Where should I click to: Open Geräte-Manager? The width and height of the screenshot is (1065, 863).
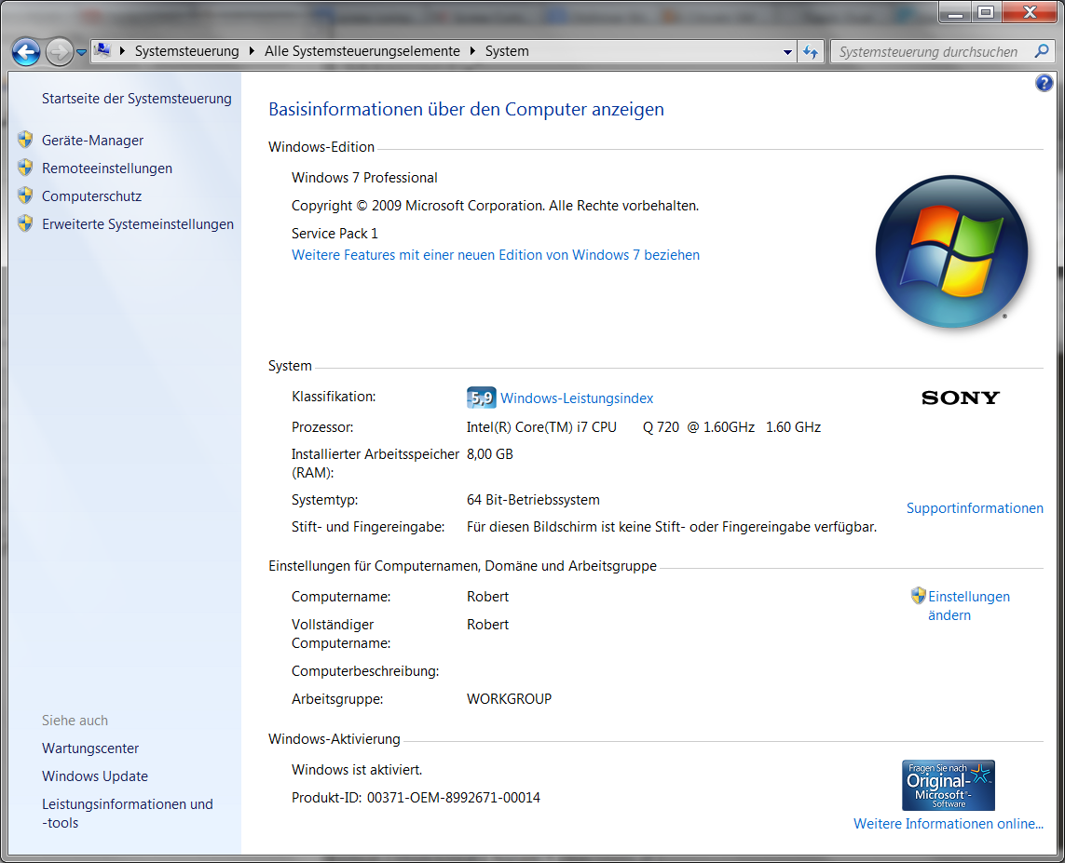click(92, 141)
